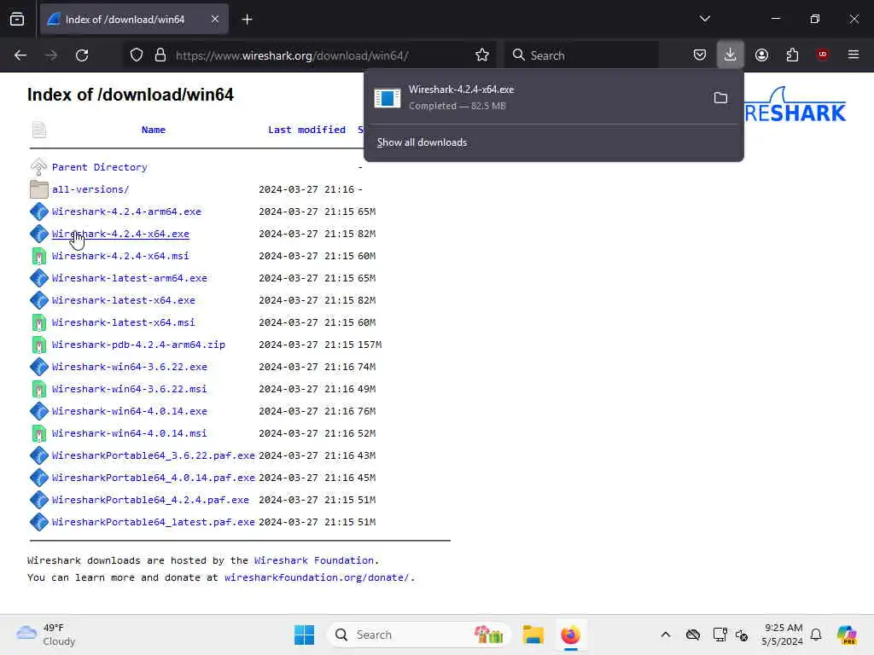
Task: Download Wireshark-win64-4.0.14.msi
Action: point(130,433)
